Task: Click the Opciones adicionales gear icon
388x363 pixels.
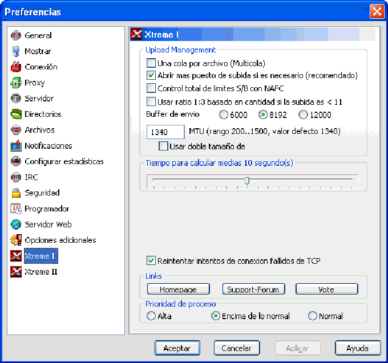Action: tap(16, 240)
